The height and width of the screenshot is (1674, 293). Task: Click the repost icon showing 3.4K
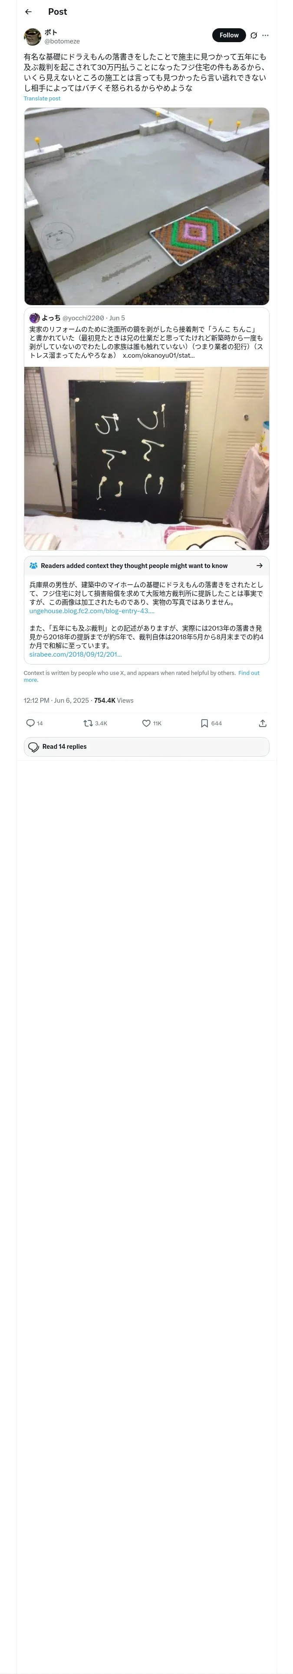[89, 723]
